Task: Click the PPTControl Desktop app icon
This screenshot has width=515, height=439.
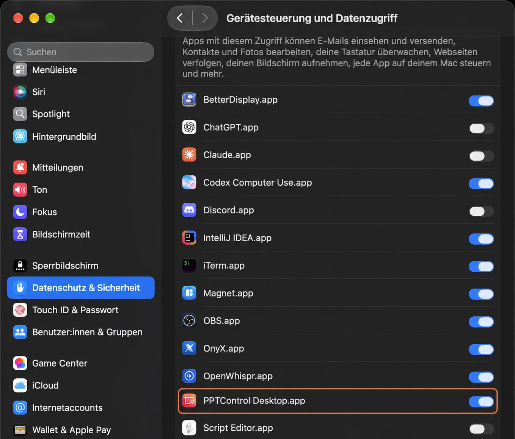Action: click(189, 401)
